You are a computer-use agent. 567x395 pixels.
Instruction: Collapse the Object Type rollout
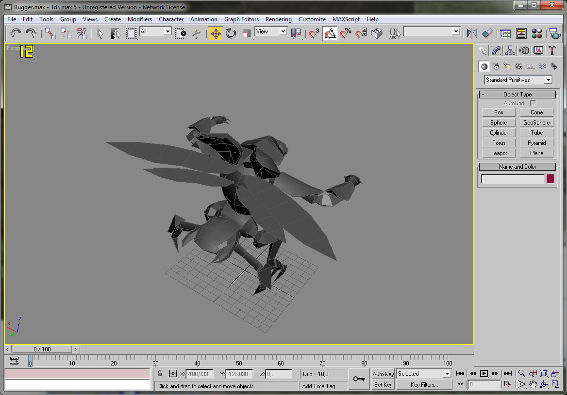point(517,94)
